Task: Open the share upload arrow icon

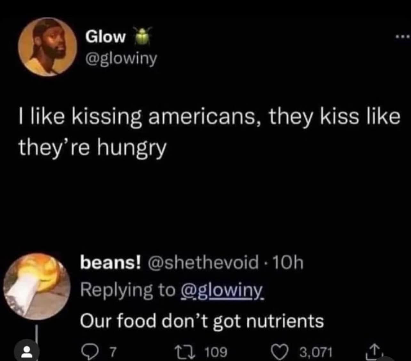Action: tap(375, 351)
